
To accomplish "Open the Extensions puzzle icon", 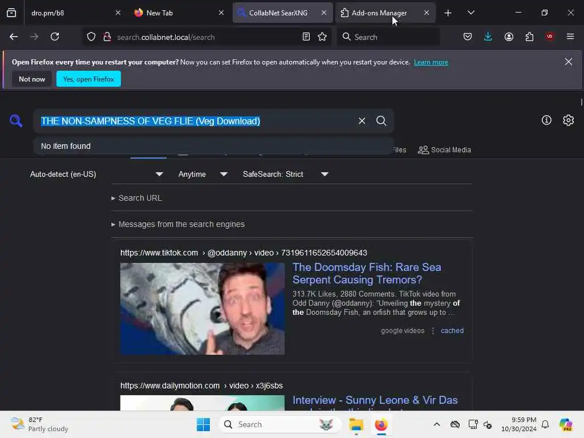I will (529, 37).
